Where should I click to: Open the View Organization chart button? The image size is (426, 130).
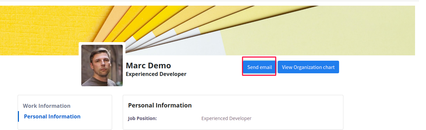308,67
